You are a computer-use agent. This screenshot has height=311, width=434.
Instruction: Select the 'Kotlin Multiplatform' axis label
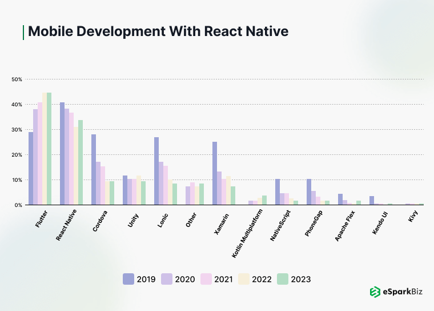[x=247, y=234]
